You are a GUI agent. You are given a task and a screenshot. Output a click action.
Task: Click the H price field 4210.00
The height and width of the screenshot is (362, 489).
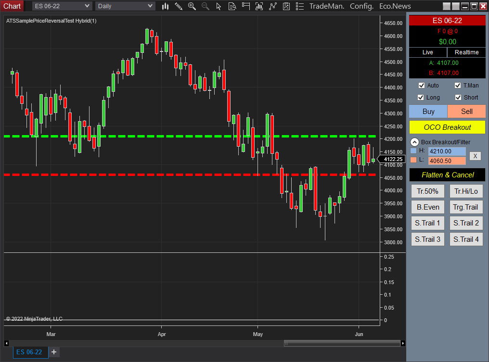pyautogui.click(x=447, y=151)
